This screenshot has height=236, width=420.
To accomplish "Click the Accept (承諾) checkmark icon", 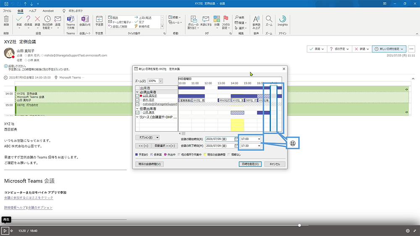I will (x=19, y=19).
